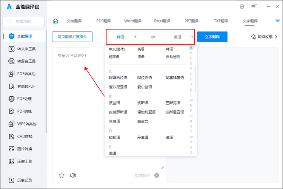283x189 pixels.
Task: Open PDF转其他 in sidebar
Action: coord(22,74)
